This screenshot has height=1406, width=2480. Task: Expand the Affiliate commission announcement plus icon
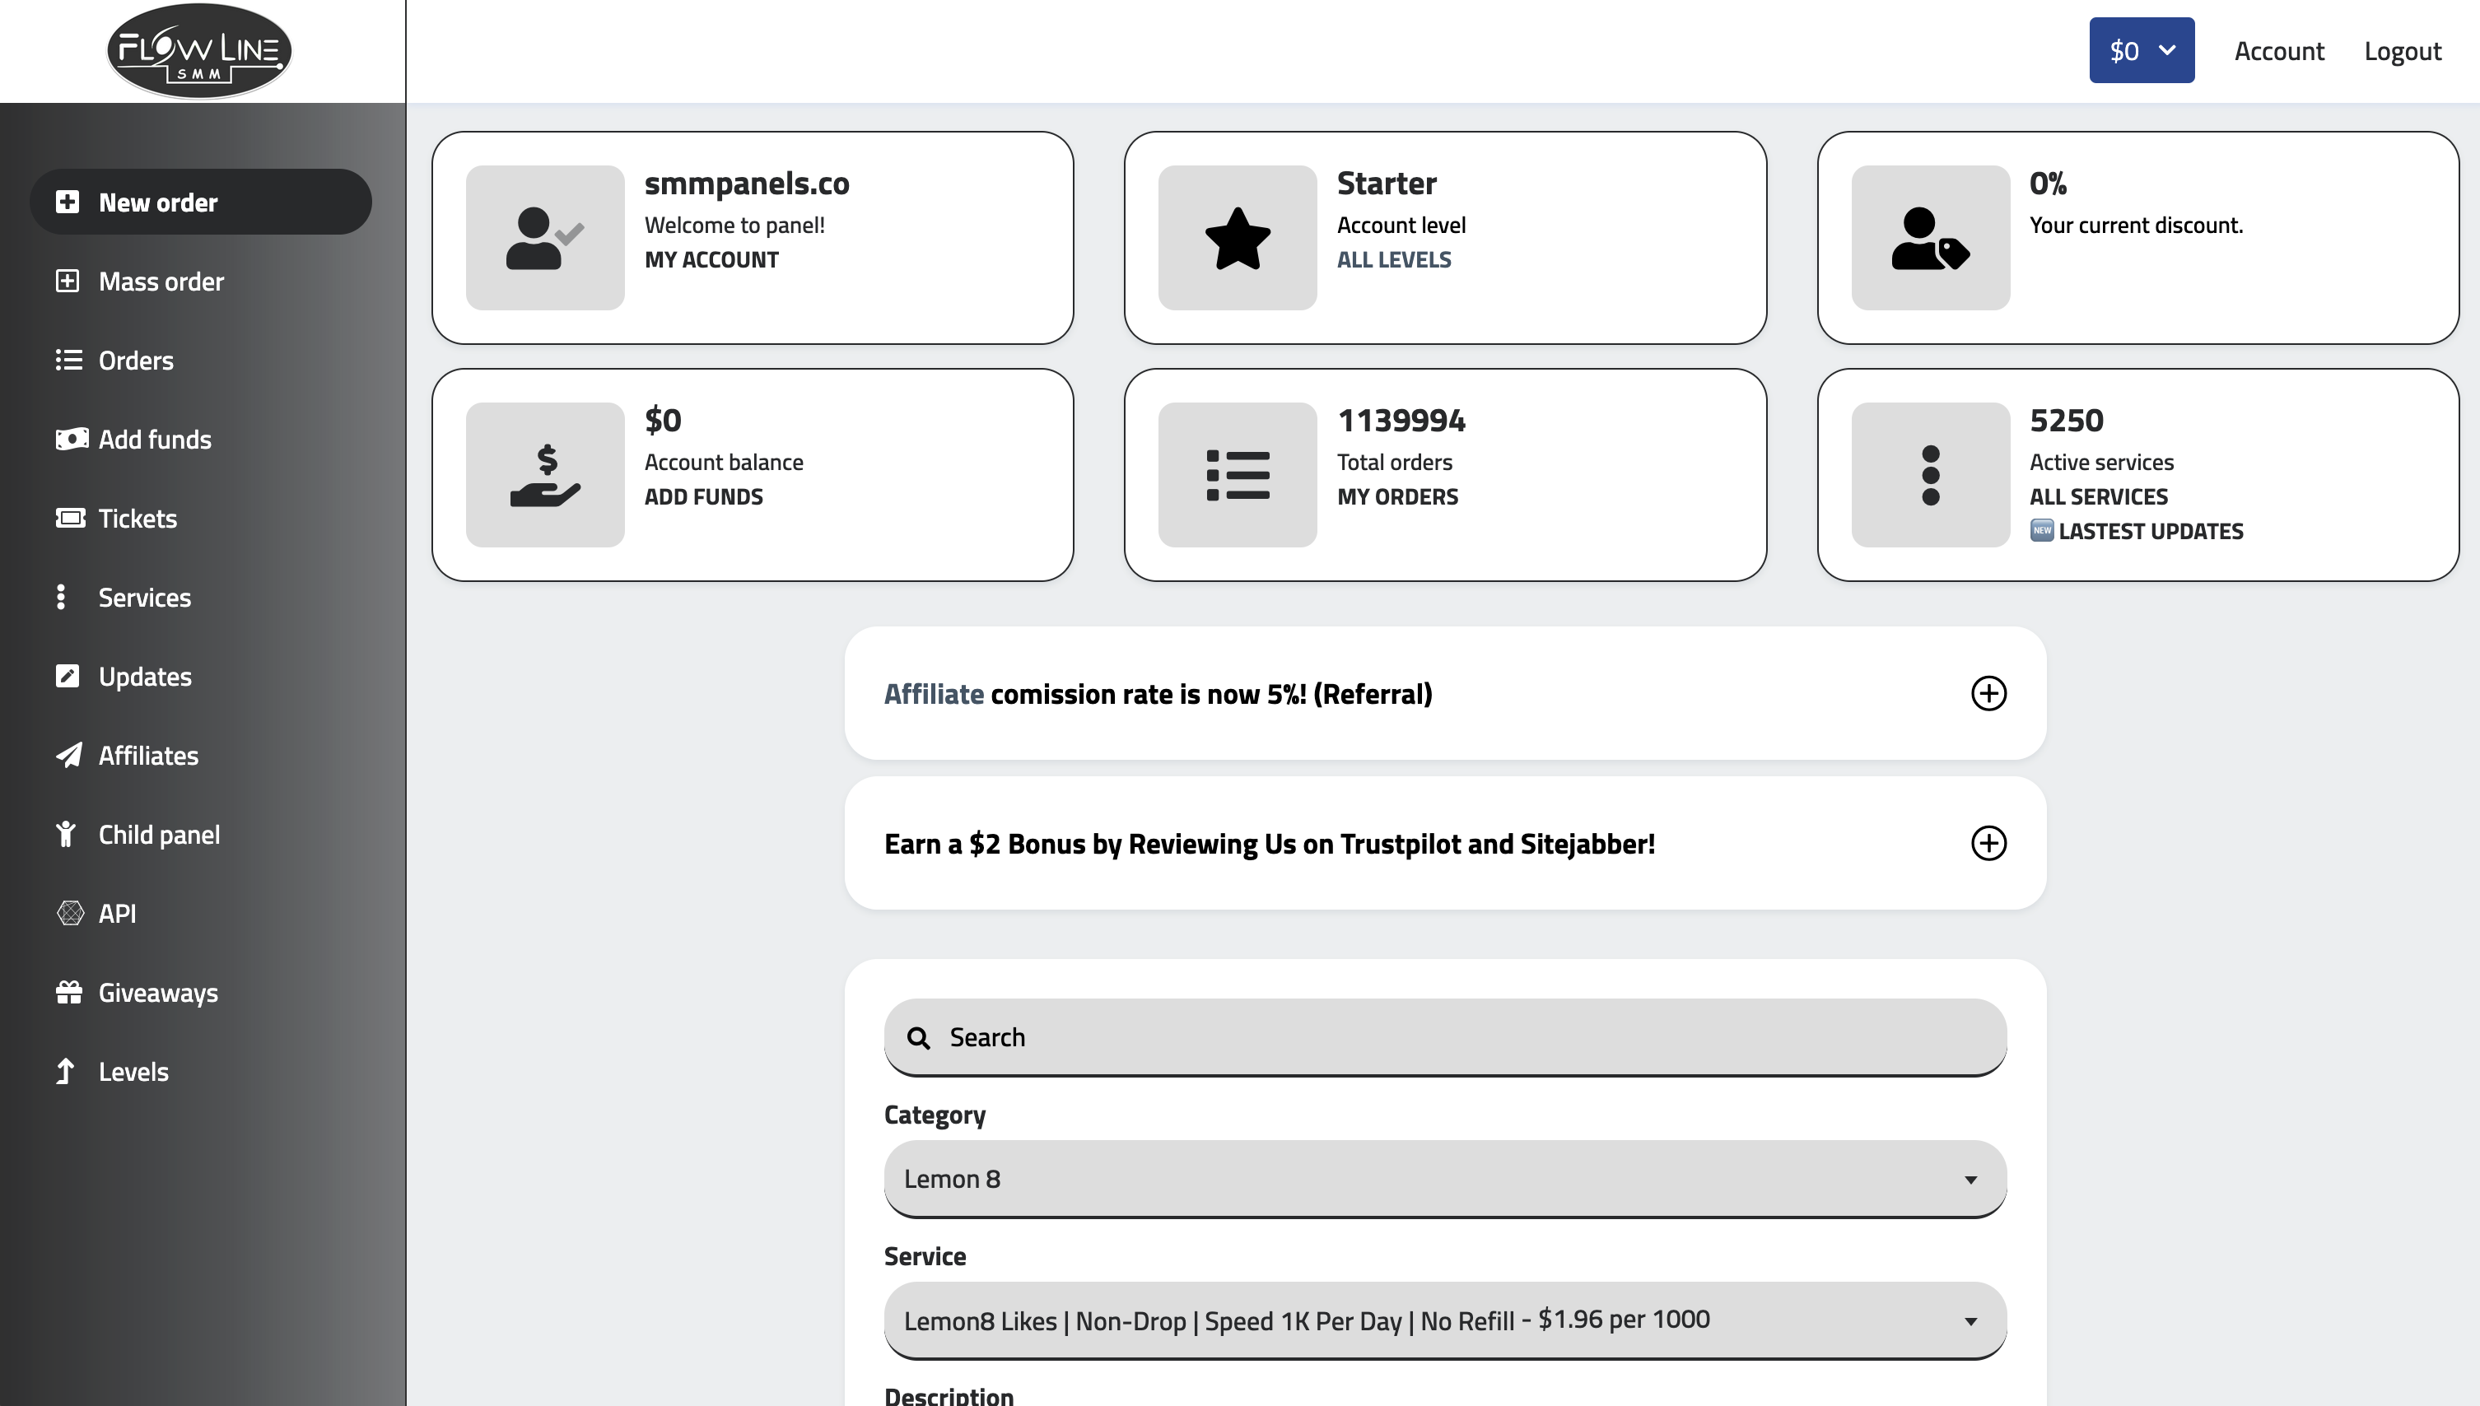click(x=1988, y=693)
